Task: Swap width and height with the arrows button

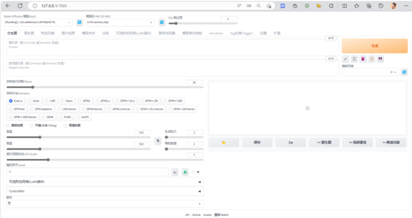Action: (x=158, y=141)
